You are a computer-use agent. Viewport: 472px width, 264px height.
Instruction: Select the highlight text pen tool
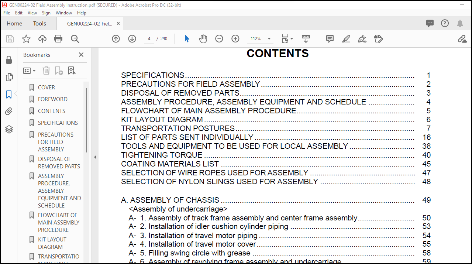tap(346, 39)
